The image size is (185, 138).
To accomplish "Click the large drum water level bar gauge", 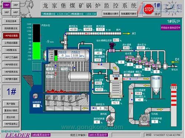I will [36, 42].
